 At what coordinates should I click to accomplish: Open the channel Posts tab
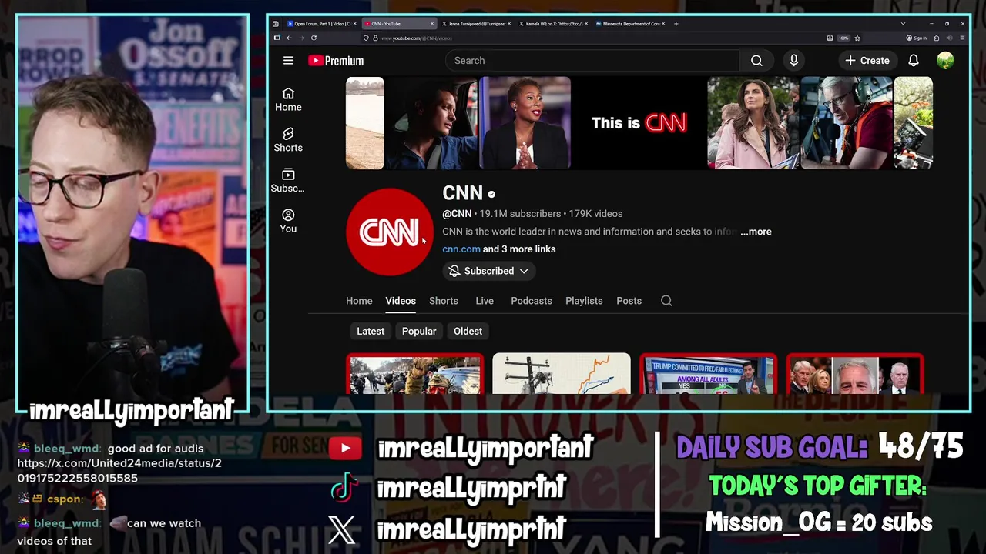coord(629,301)
